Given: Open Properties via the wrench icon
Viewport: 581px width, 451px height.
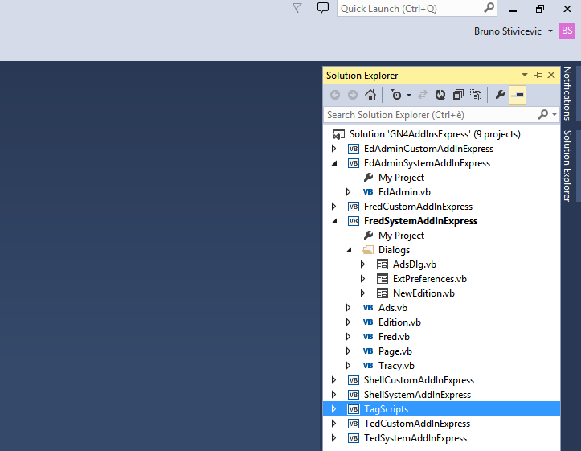Looking at the screenshot, I should click(500, 95).
